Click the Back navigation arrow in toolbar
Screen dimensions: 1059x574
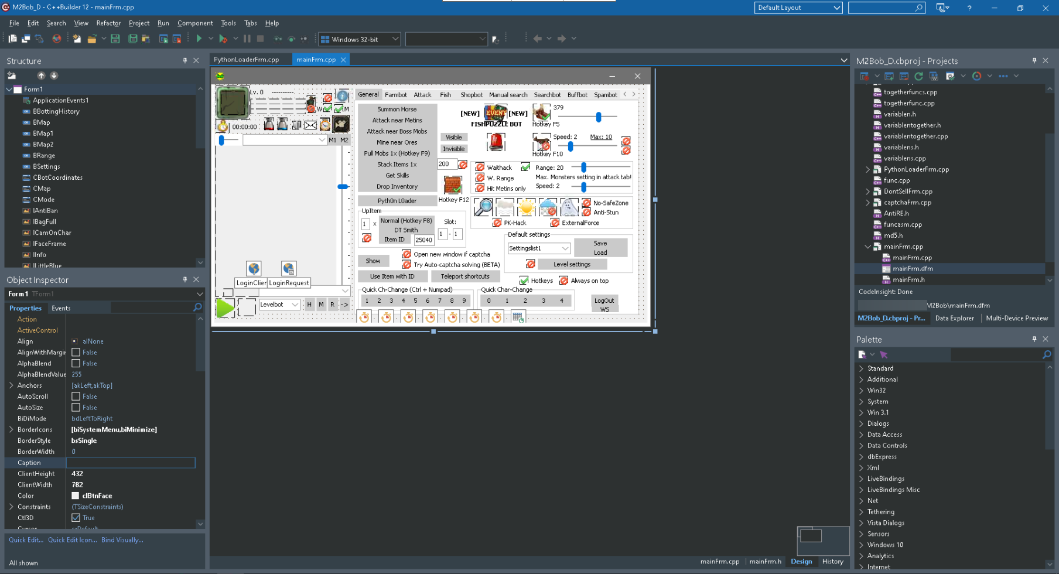click(538, 39)
